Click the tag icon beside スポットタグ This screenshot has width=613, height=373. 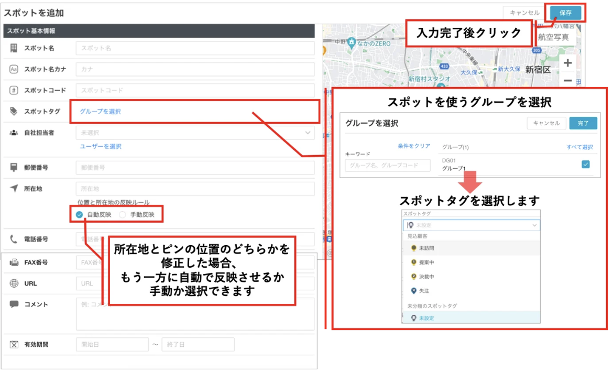[14, 112]
